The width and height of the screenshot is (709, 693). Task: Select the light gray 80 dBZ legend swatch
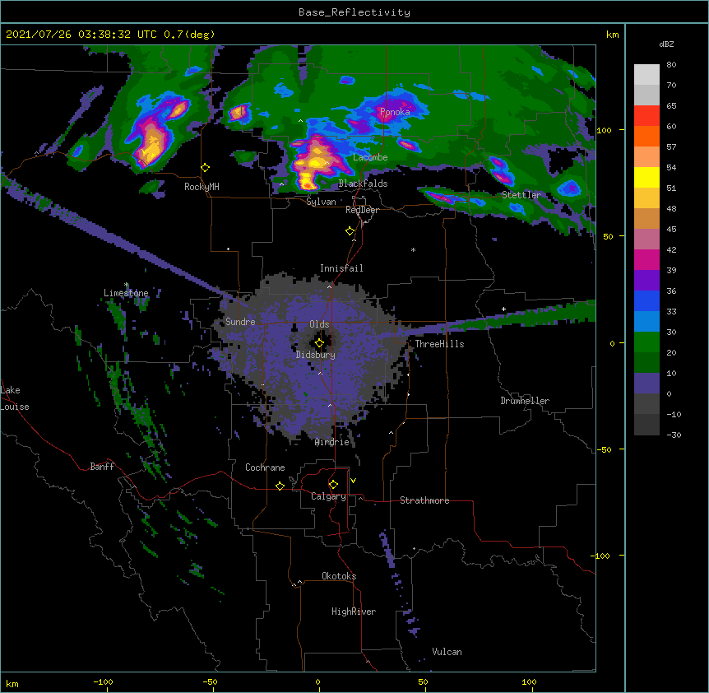[x=646, y=75]
